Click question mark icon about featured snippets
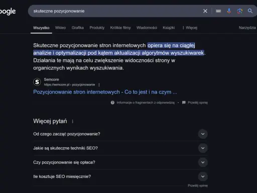Screen dimensions: 257x193 coord(112,103)
